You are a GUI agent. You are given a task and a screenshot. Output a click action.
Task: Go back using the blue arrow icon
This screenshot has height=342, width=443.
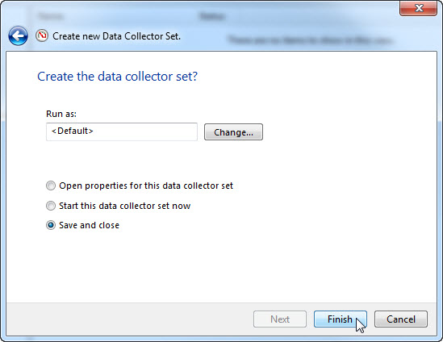click(x=18, y=35)
